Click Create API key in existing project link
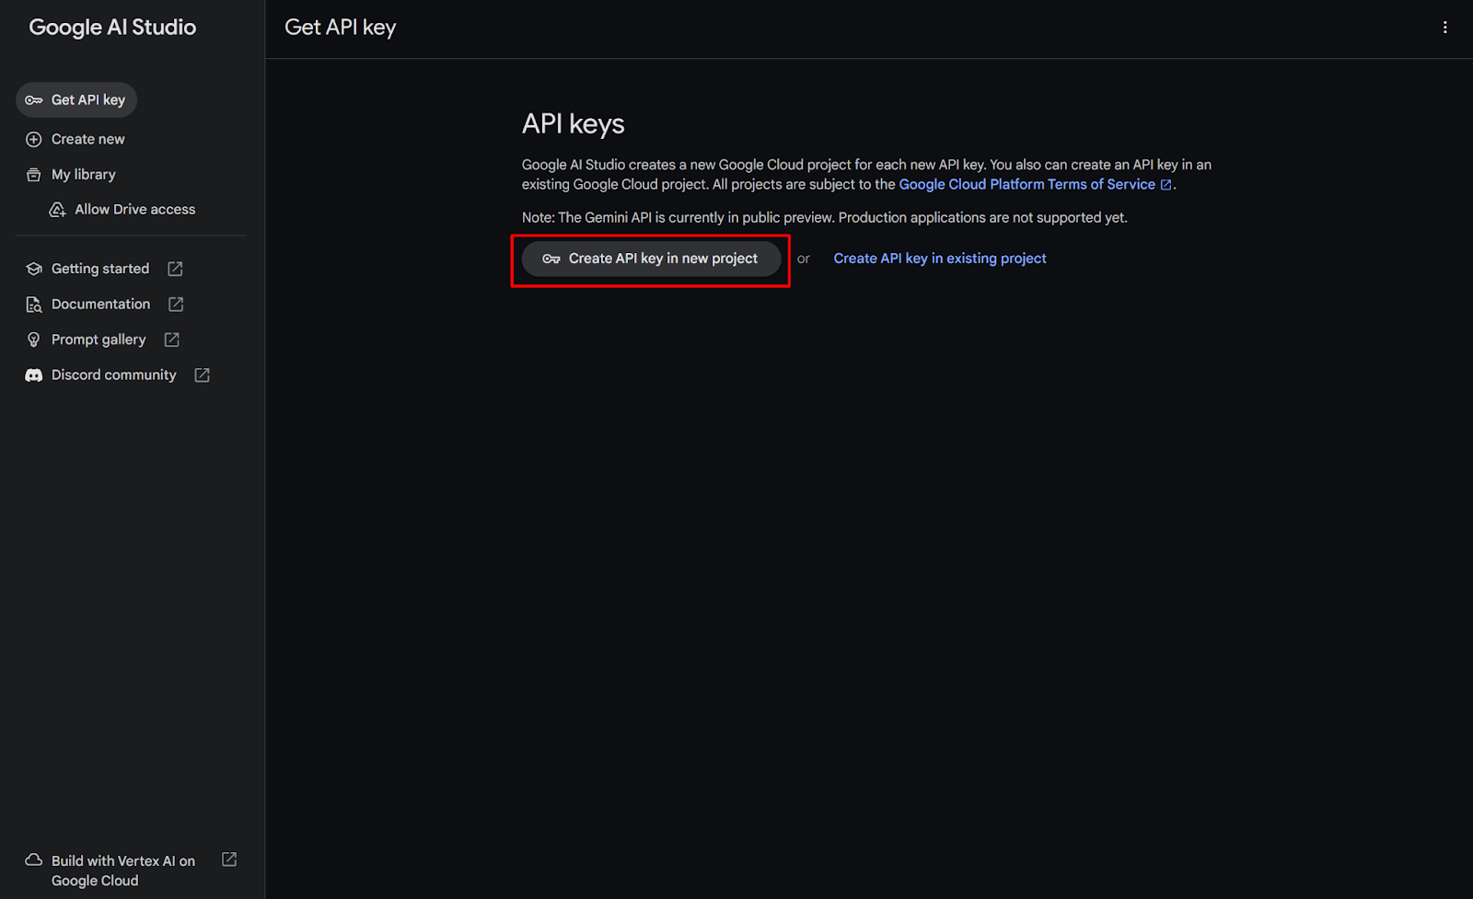Screen dimensions: 1473x899 click(x=940, y=259)
